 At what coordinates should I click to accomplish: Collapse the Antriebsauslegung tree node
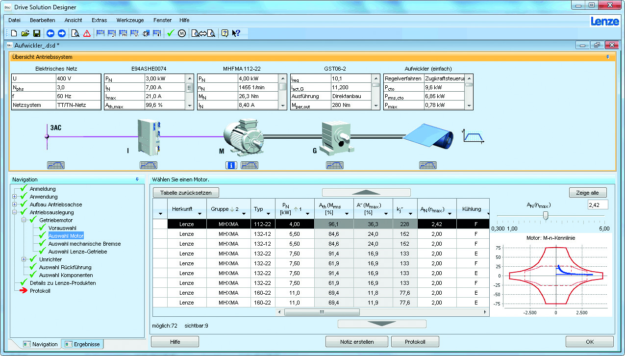click(x=15, y=212)
